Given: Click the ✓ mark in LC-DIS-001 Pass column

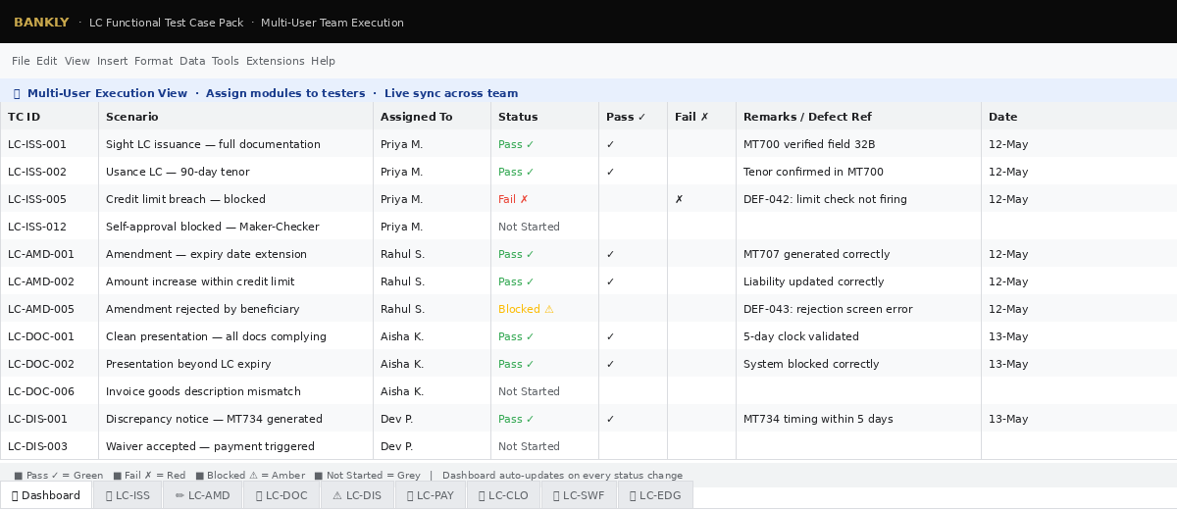Looking at the screenshot, I should (x=610, y=419).
